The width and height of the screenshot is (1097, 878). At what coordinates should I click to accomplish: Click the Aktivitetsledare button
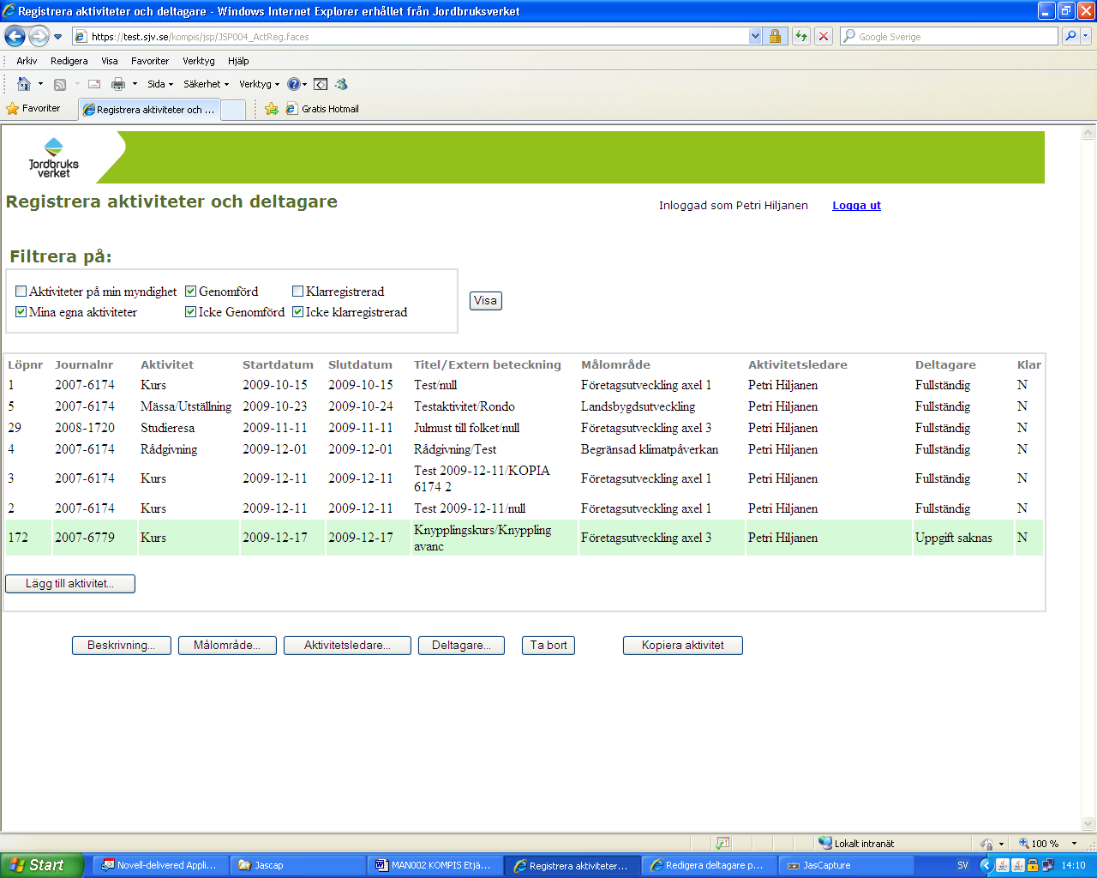347,646
